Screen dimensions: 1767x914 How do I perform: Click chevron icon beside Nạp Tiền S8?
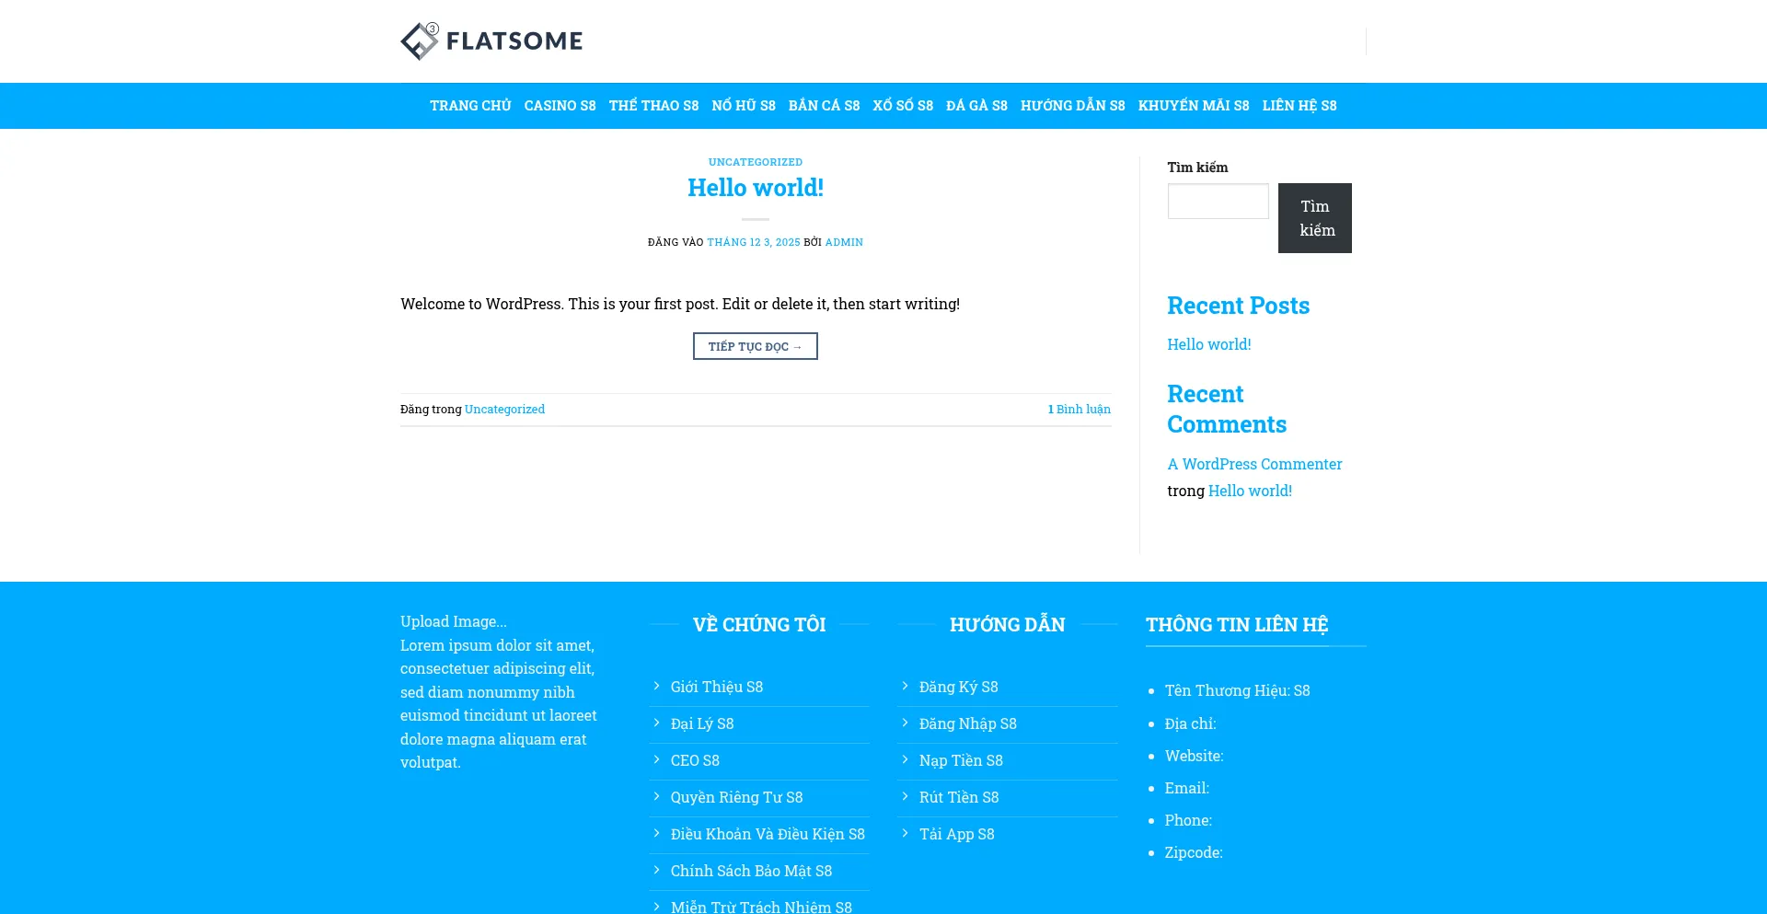coord(905,759)
